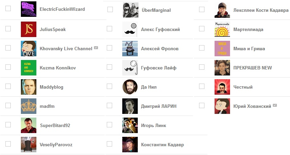Mark the Дмитрий ЛАРИН checkbox

pyautogui.click(x=109, y=105)
